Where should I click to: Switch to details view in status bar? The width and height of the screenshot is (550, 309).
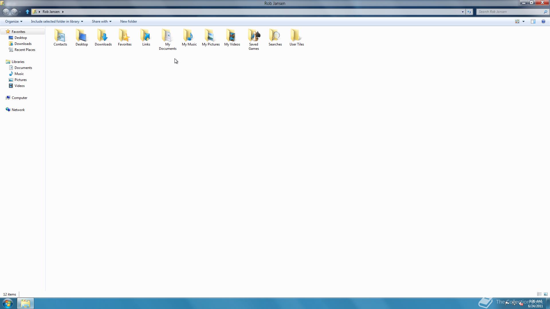click(x=539, y=294)
